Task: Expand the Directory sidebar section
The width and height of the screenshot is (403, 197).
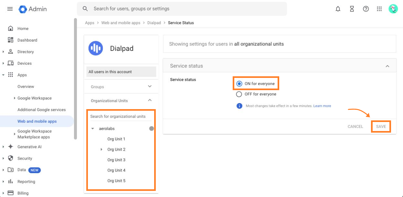Action: click(3, 52)
